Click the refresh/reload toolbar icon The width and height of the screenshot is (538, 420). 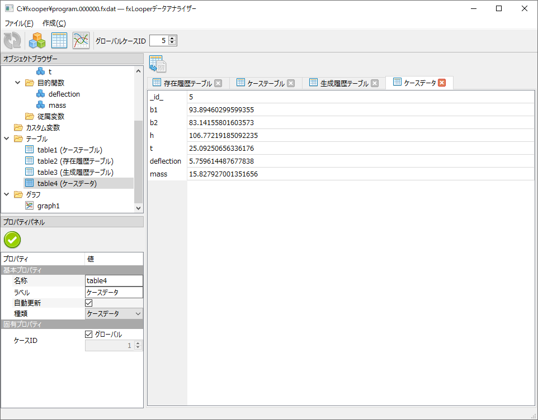click(x=12, y=41)
